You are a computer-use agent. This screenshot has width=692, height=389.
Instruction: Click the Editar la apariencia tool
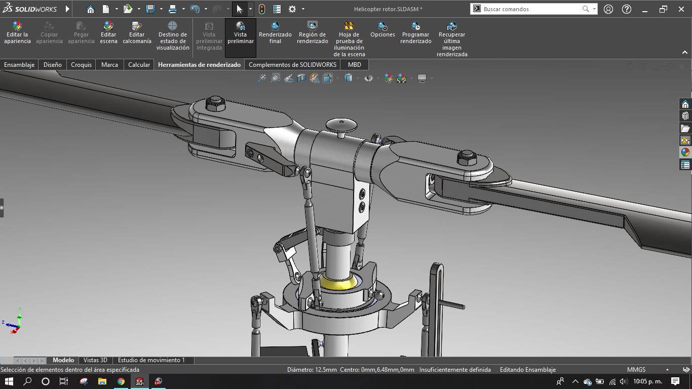[x=17, y=33]
